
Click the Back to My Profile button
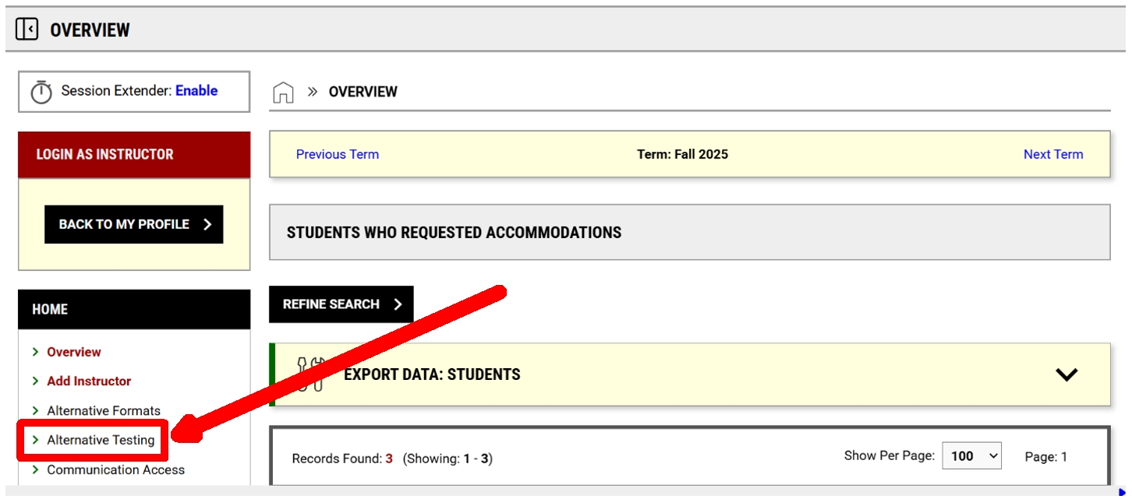coord(134,224)
